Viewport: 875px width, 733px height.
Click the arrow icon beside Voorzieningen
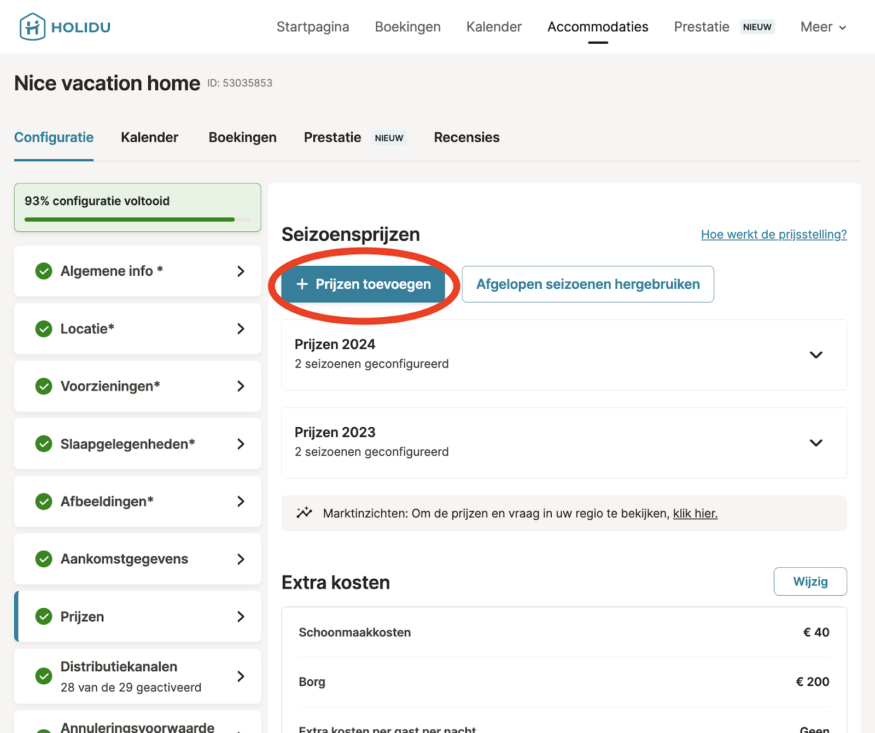241,386
